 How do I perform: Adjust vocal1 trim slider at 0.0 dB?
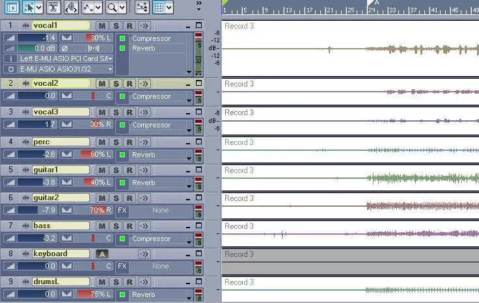pos(37,48)
